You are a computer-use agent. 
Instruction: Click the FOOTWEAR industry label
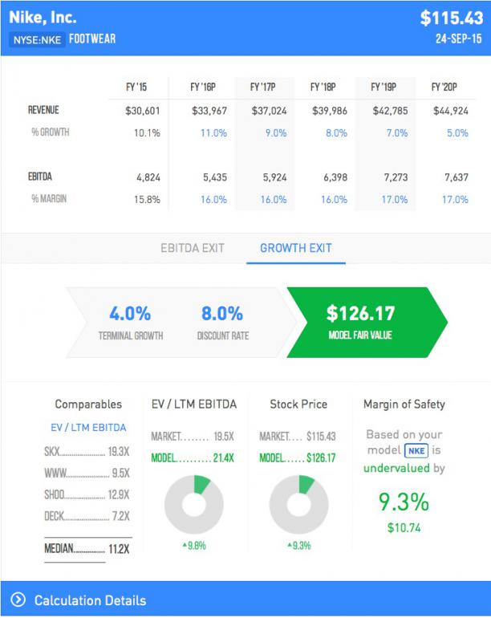pyautogui.click(x=92, y=39)
